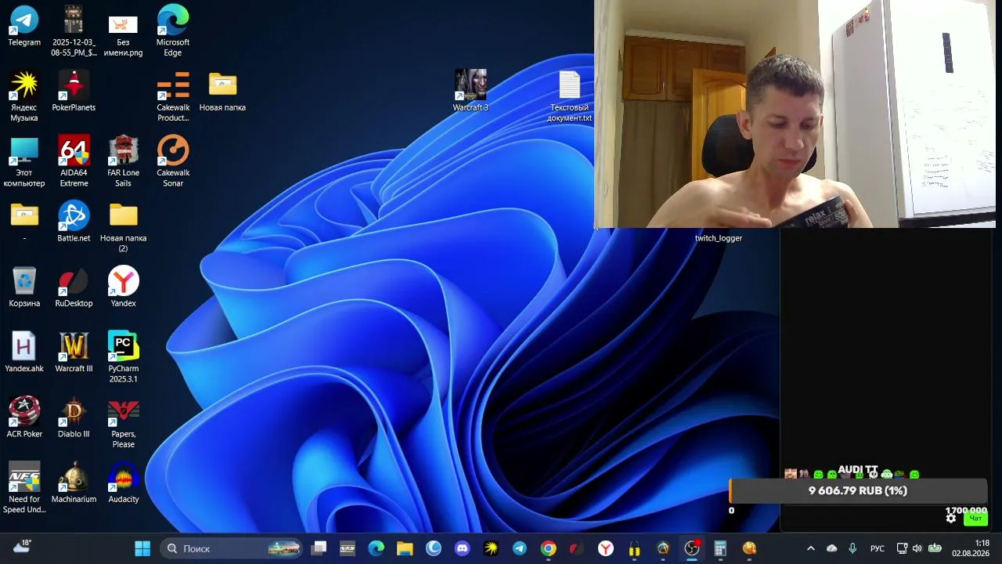This screenshot has width=1002, height=564.
Task: Open the clock and date showing 1:18
Action: coord(971,548)
